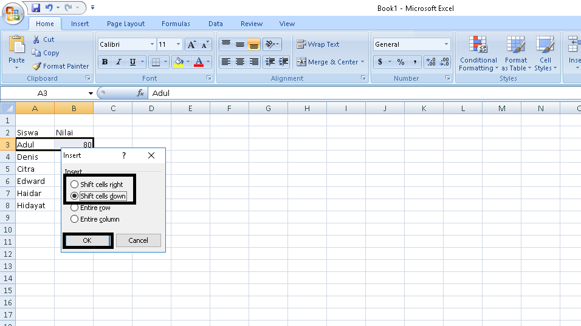The image size is (581, 326).
Task: Click the Save icon in Quick Access
Action: [x=36, y=8]
